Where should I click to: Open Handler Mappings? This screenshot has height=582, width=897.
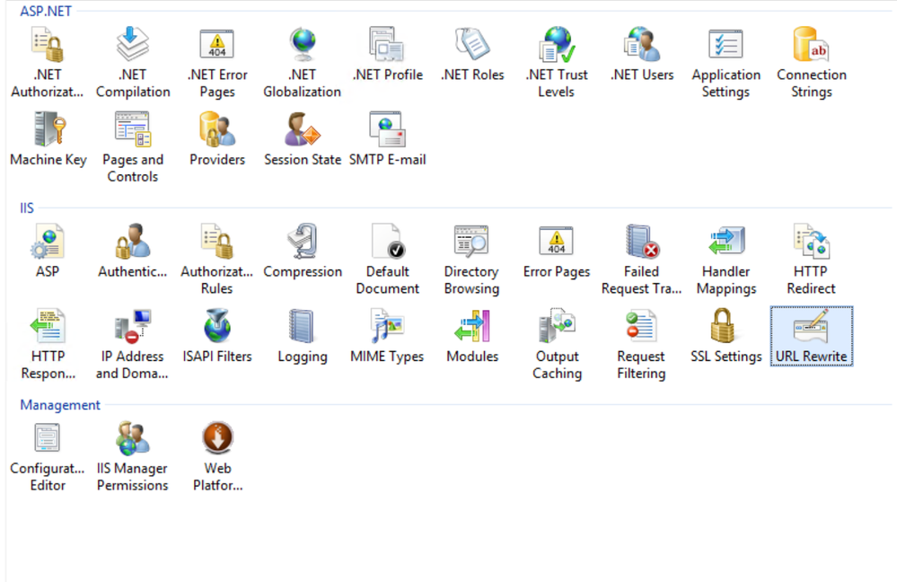726,260
